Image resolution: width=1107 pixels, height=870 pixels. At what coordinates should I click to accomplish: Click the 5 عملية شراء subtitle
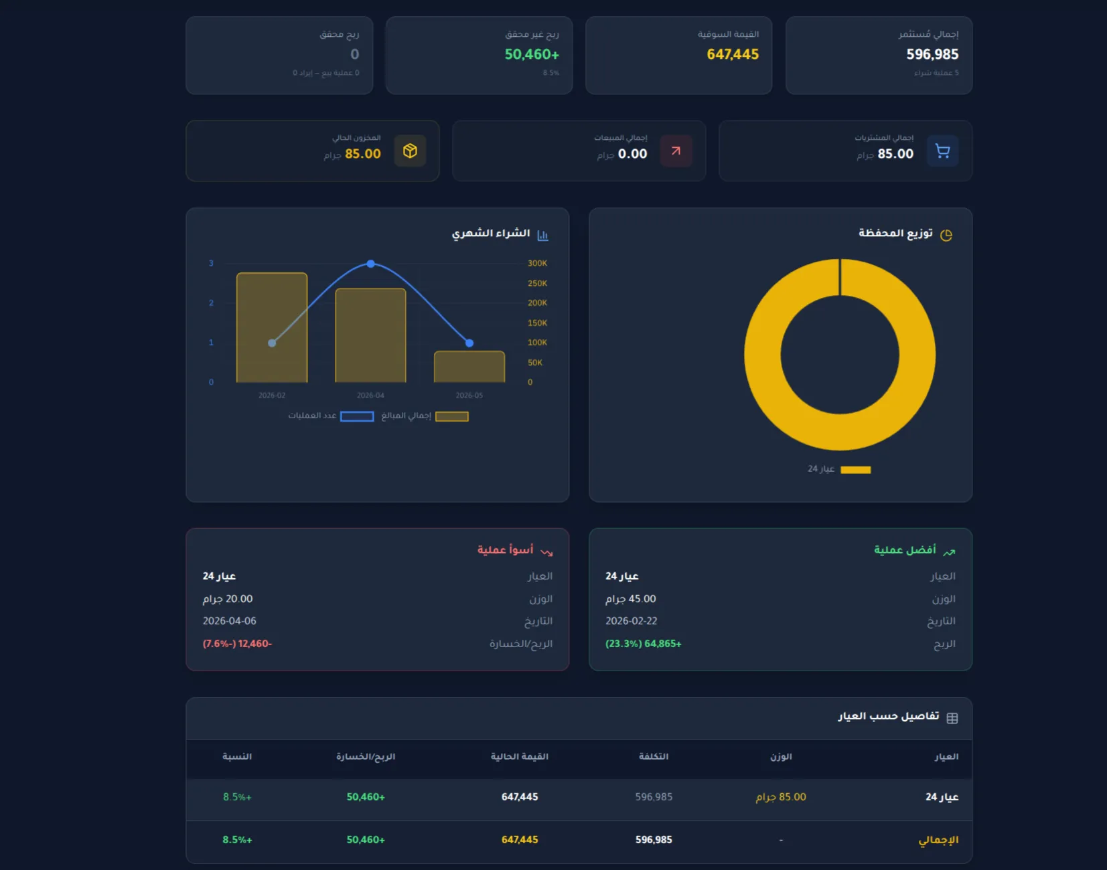point(936,73)
